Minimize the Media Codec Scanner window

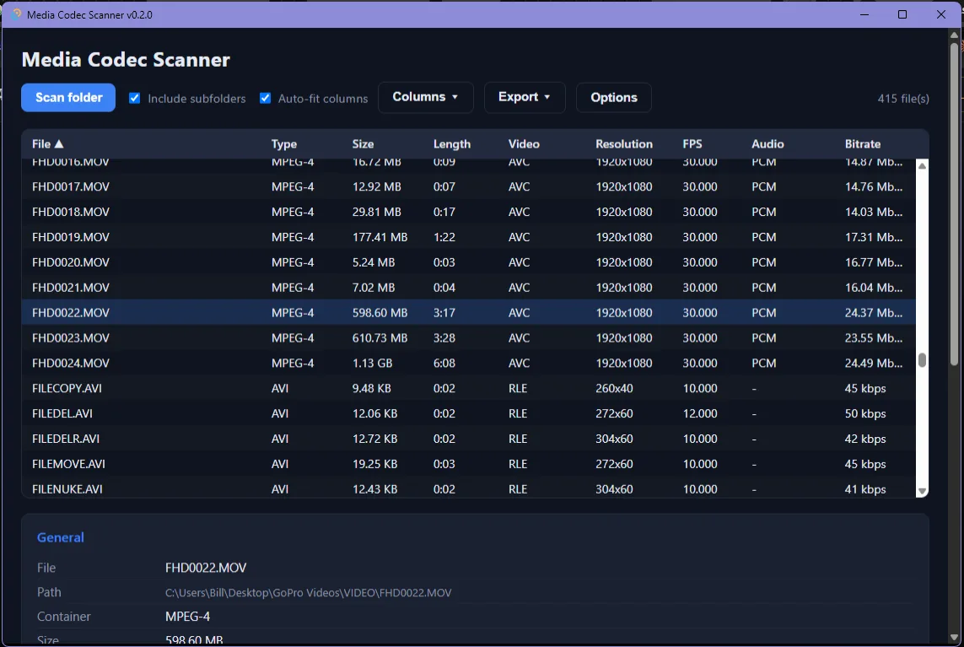coord(864,14)
